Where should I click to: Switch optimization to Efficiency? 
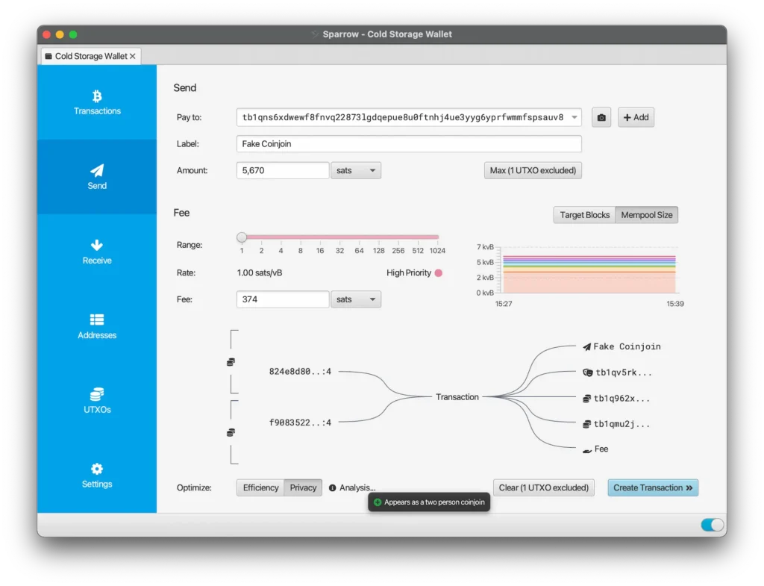pos(260,487)
